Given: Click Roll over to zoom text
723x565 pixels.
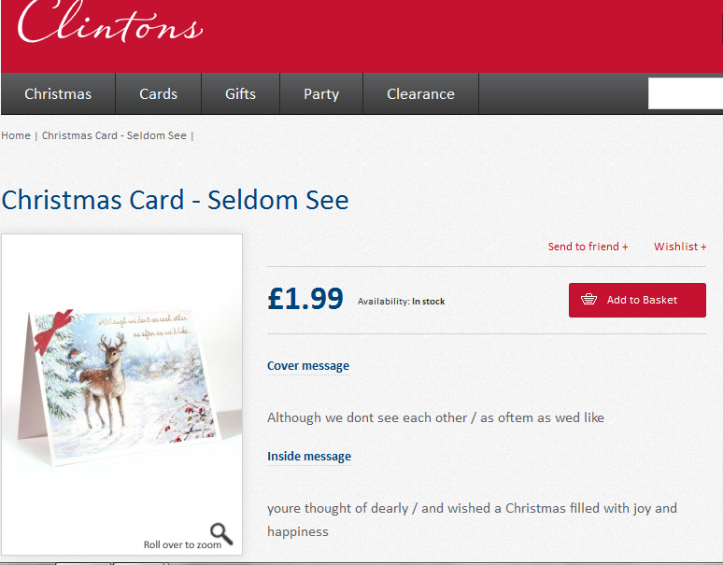Looking at the screenshot, I should pos(182,544).
